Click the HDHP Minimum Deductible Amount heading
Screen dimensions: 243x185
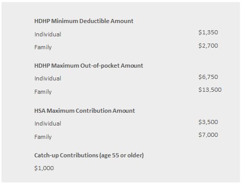84,21
